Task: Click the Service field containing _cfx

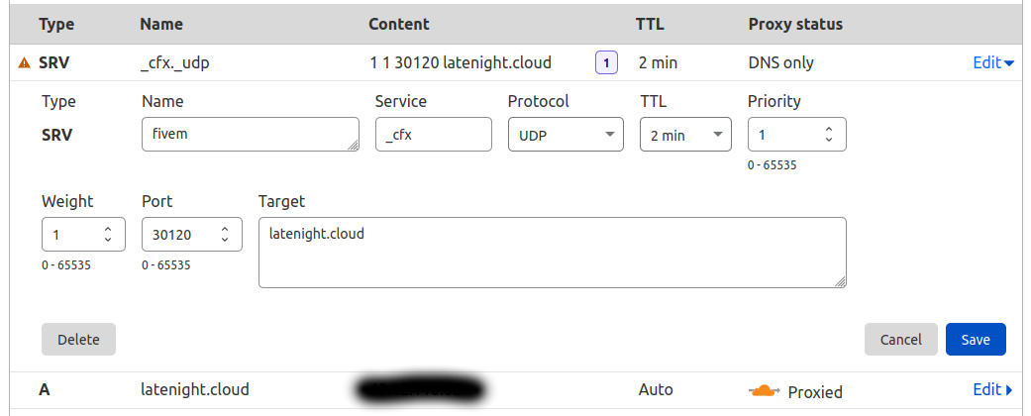Action: tap(433, 135)
